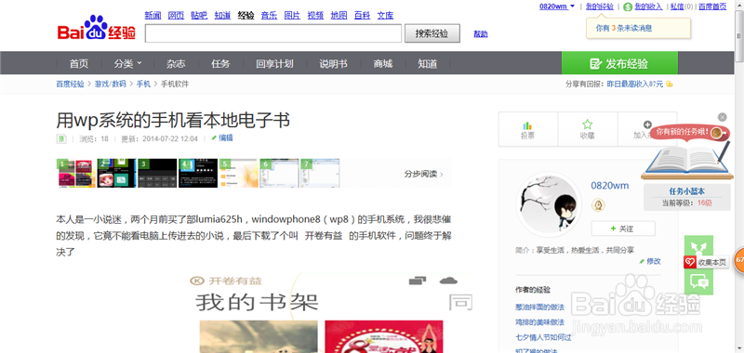Screen dimensions: 744x353
Task: Click the unread messages notification box
Action: tap(638, 28)
